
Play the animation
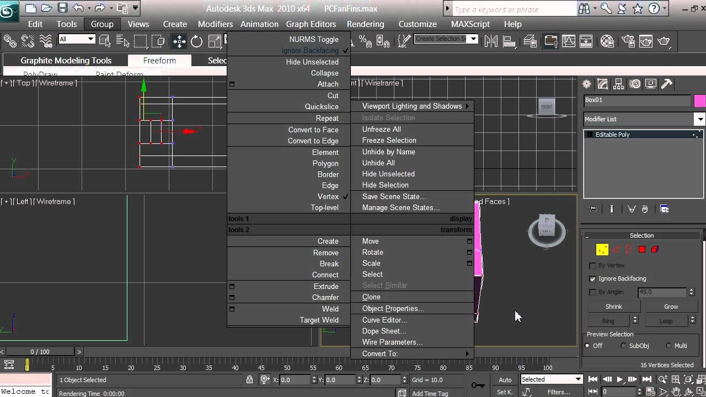click(x=620, y=379)
